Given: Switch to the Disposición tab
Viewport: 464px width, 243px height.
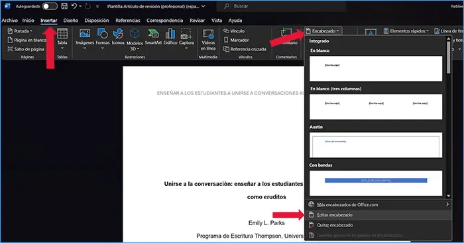Looking at the screenshot, I should click(97, 21).
